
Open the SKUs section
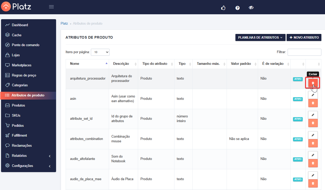pyautogui.click(x=29, y=115)
